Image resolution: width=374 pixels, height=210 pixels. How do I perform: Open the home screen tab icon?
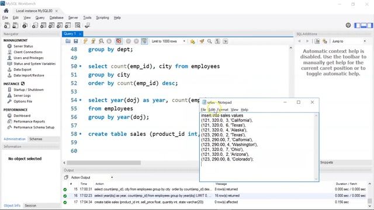[x=6, y=10]
